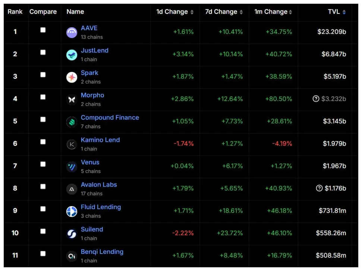Click the question mark beside Morpho's TVL
362x271 pixels.
(x=316, y=99)
